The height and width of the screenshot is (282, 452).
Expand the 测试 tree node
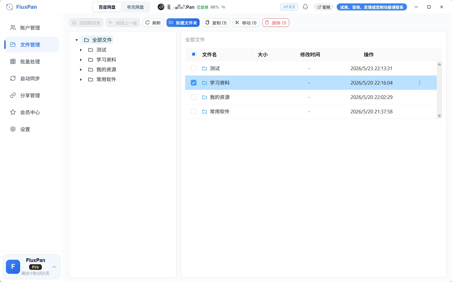(x=81, y=50)
